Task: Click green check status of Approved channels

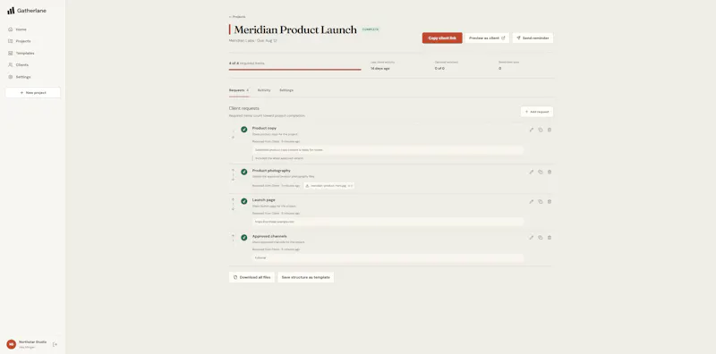Action: pyautogui.click(x=243, y=238)
